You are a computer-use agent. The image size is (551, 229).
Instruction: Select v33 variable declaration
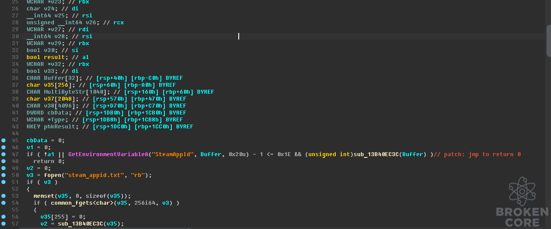pos(49,71)
